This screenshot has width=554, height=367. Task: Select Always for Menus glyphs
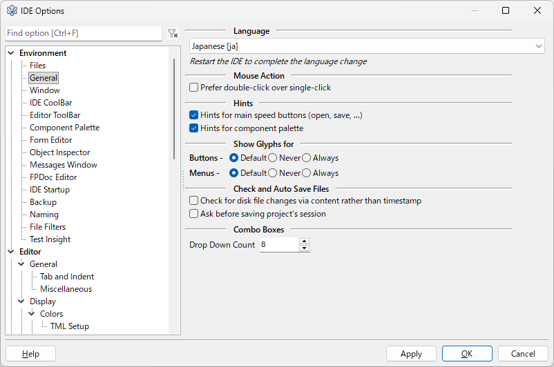pos(307,173)
